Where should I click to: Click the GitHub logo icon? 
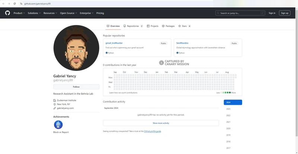(x=7, y=13)
